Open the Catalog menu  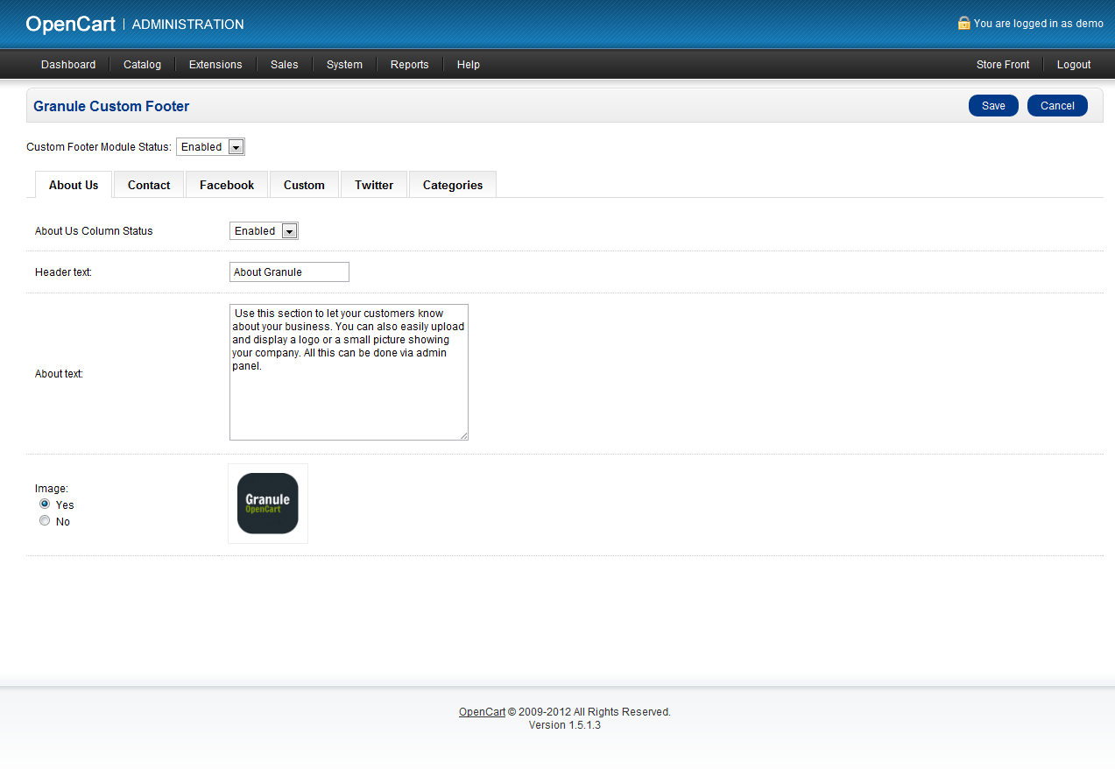(x=142, y=65)
